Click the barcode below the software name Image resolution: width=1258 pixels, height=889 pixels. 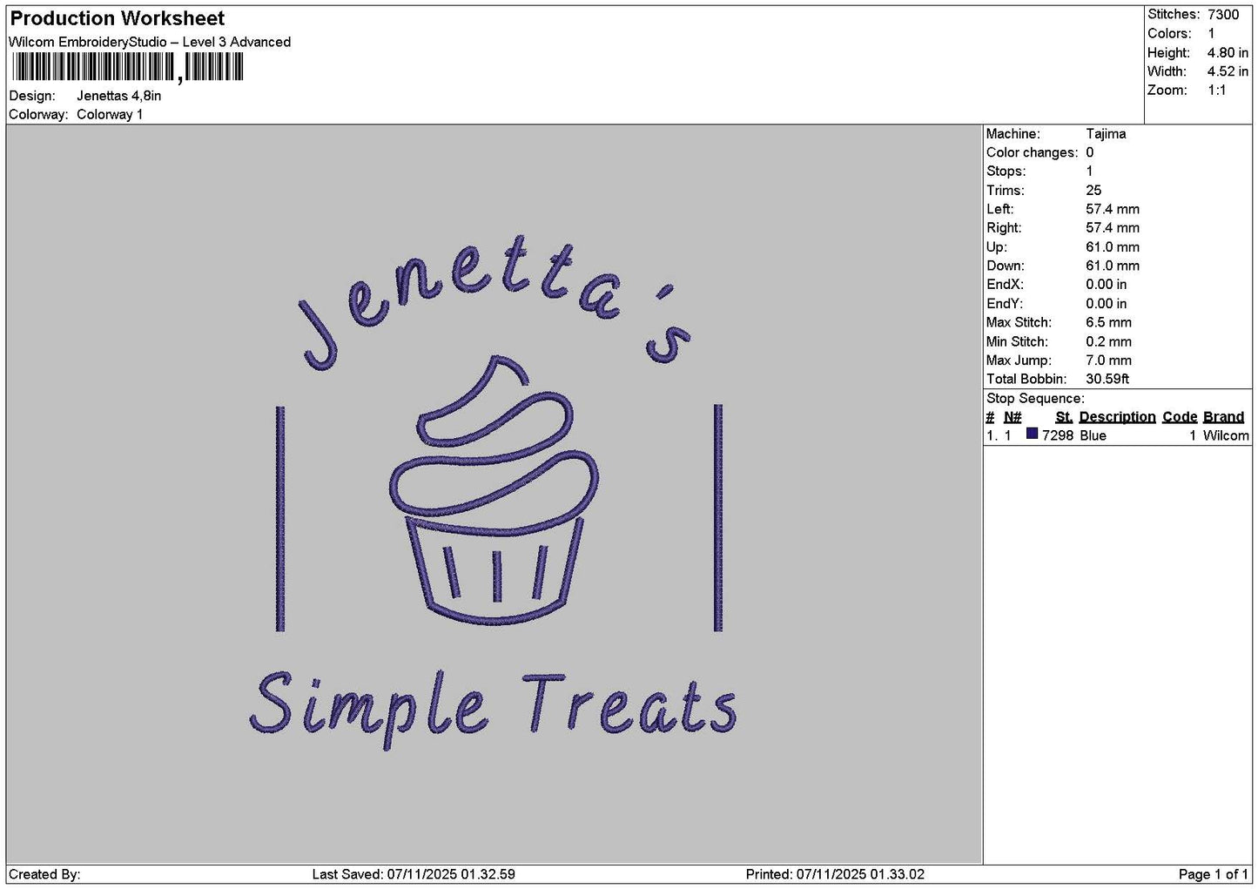tap(127, 67)
